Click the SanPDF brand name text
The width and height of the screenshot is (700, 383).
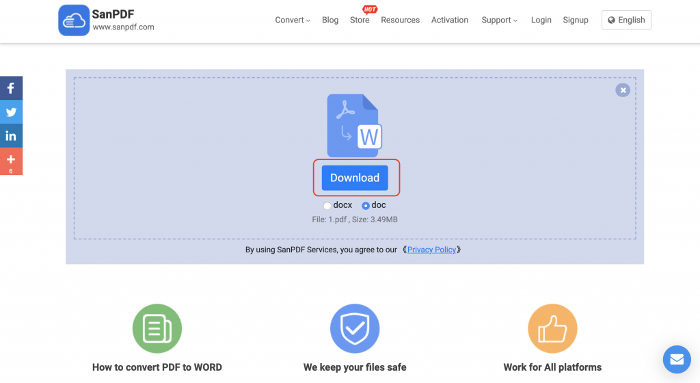113,14
